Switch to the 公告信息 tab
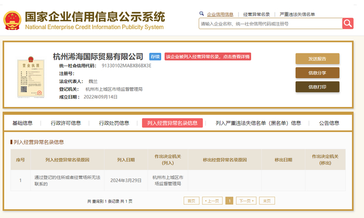Viewport: 364px width, 218px height. tap(329, 123)
